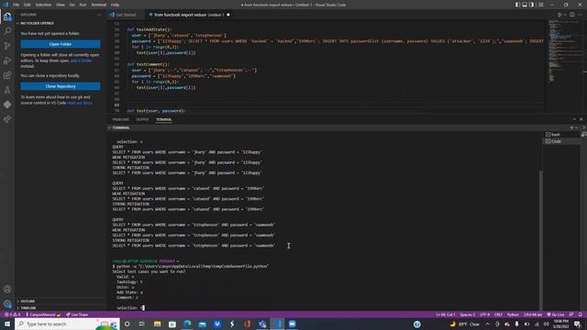Open the Testing flask icon view
This screenshot has width=587, height=330.
[x=7, y=90]
